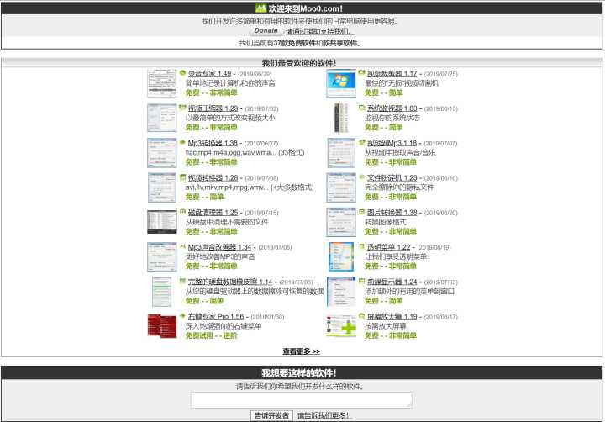Image resolution: width=605 pixels, height=422 pixels.
Task: Click the icon beside 完整的硬盘数据擦皮擦 1.14
Action: pos(182,282)
